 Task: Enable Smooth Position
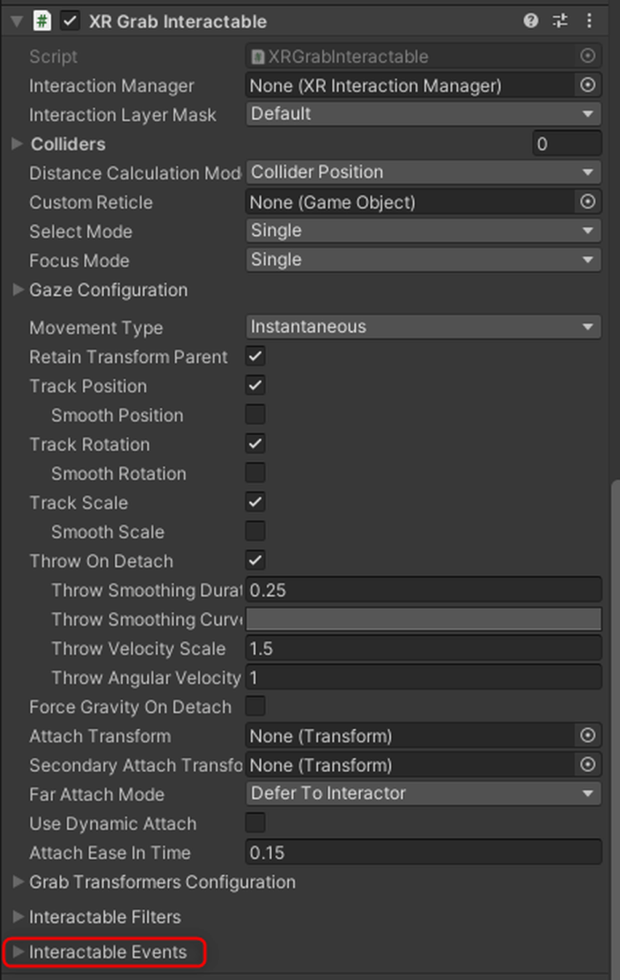click(x=254, y=414)
